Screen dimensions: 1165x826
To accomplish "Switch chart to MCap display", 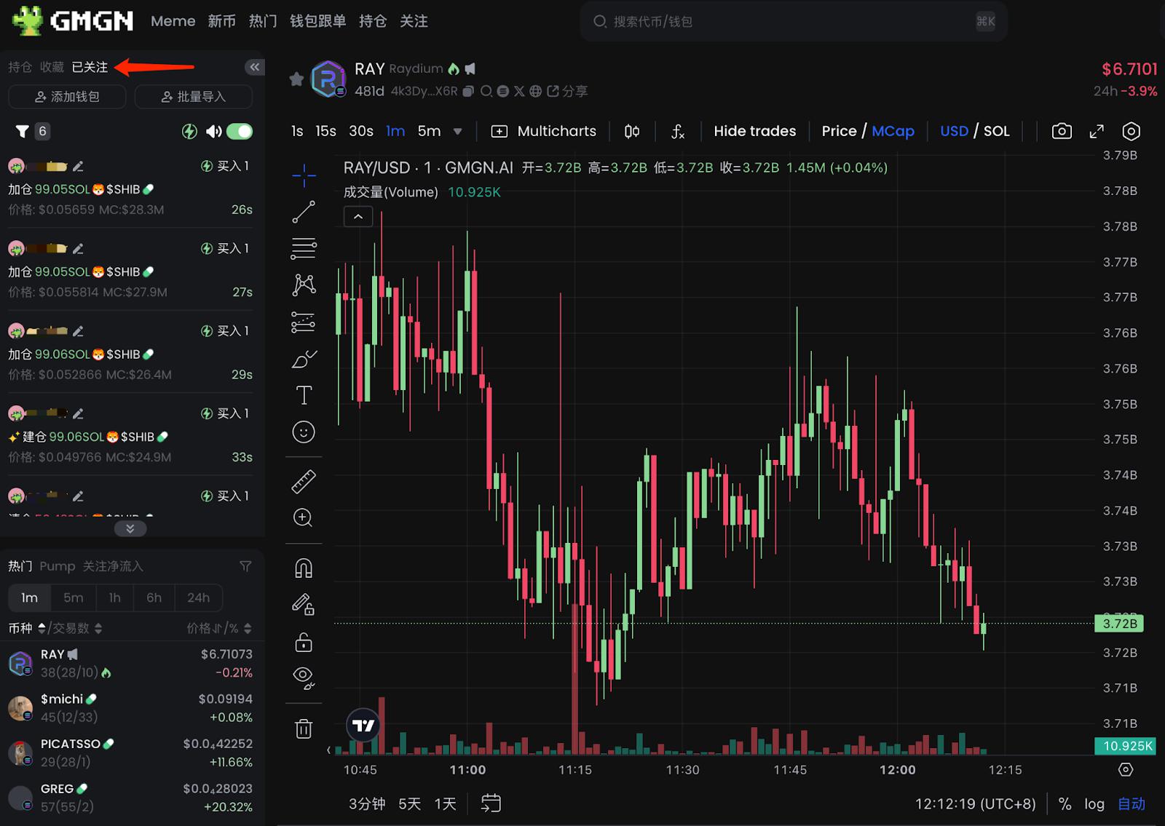I will pos(893,131).
